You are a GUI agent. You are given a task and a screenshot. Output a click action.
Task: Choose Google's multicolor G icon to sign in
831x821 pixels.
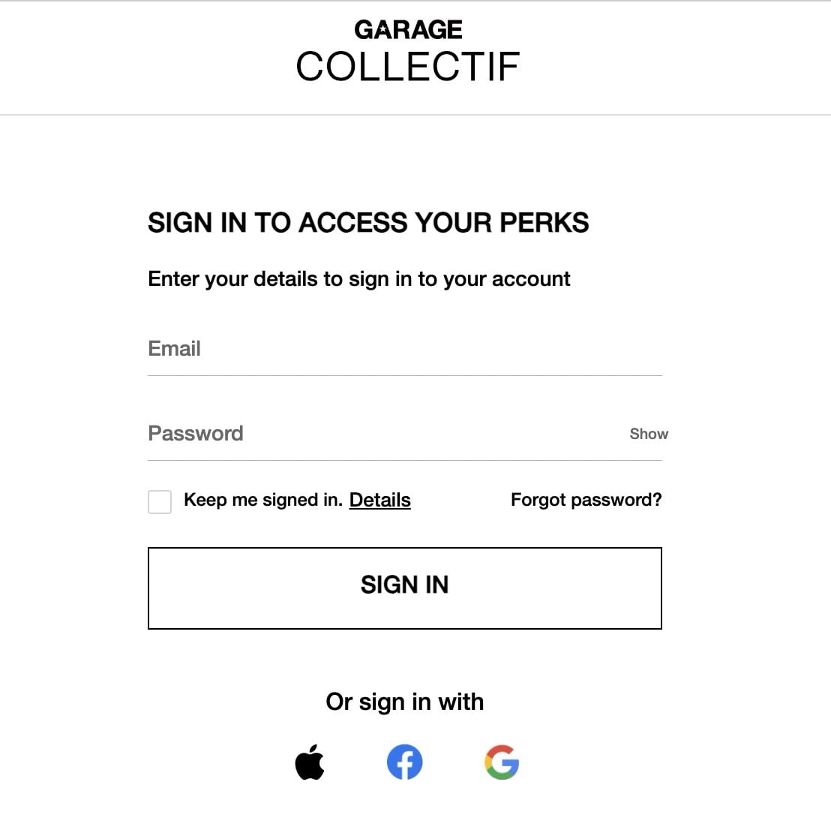click(x=502, y=762)
